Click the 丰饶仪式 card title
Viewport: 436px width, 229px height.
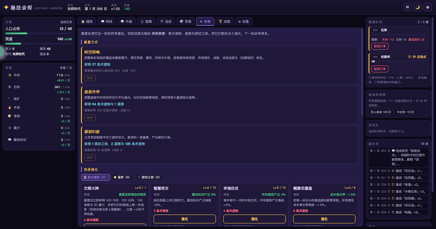pos(231,188)
